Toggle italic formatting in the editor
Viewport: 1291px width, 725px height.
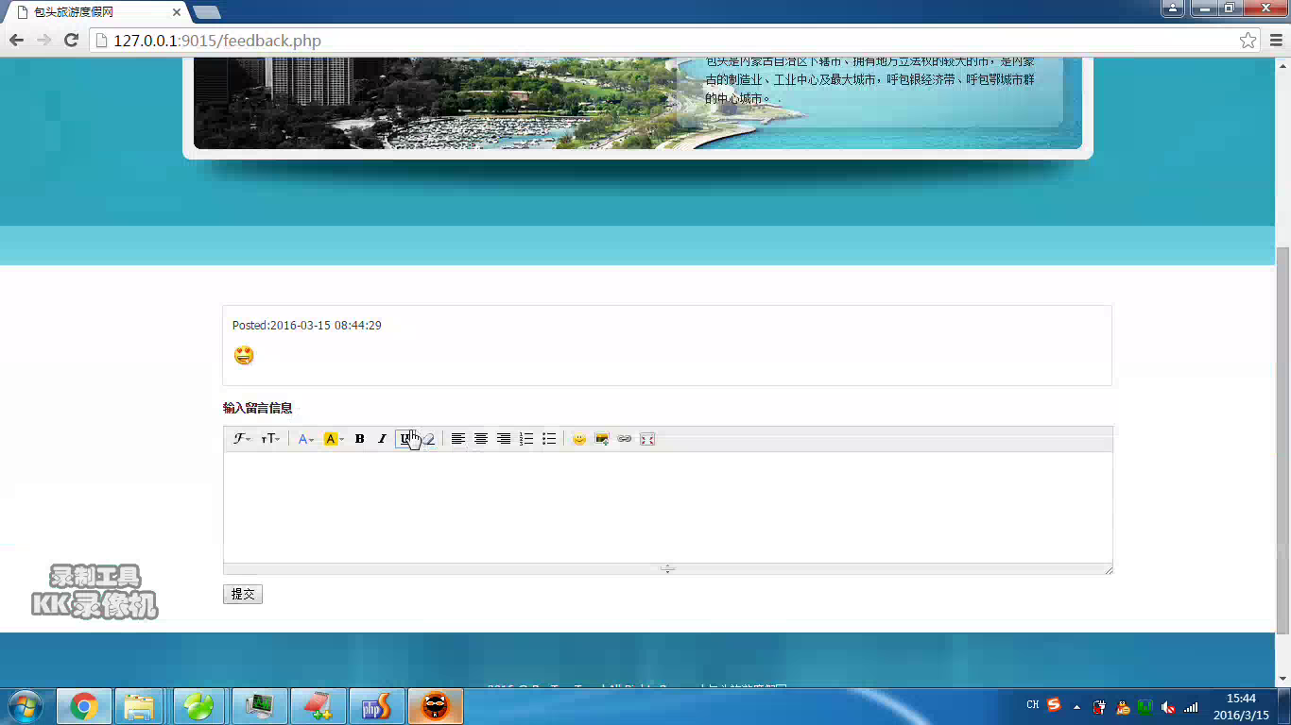(x=382, y=439)
